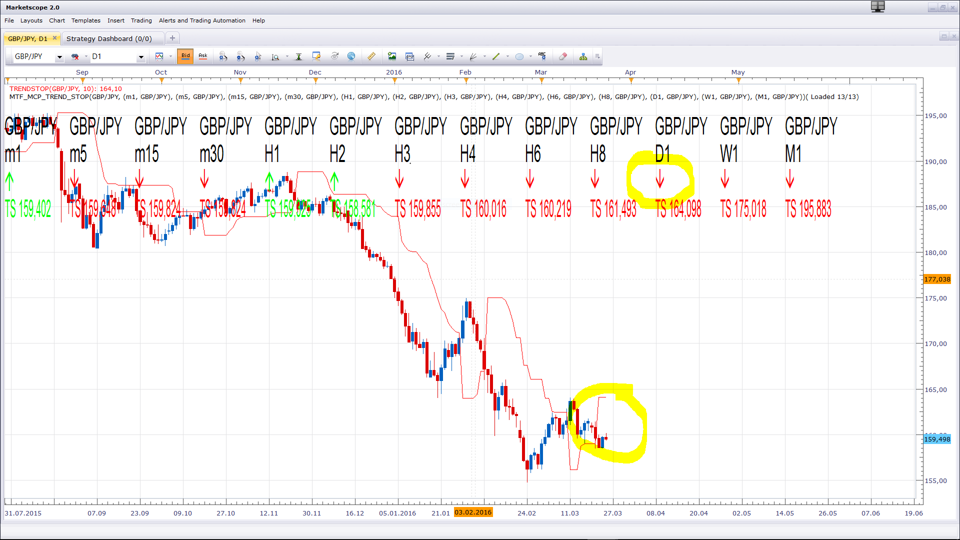
Task: Open toolbar options at toolbar end
Action: tap(597, 56)
